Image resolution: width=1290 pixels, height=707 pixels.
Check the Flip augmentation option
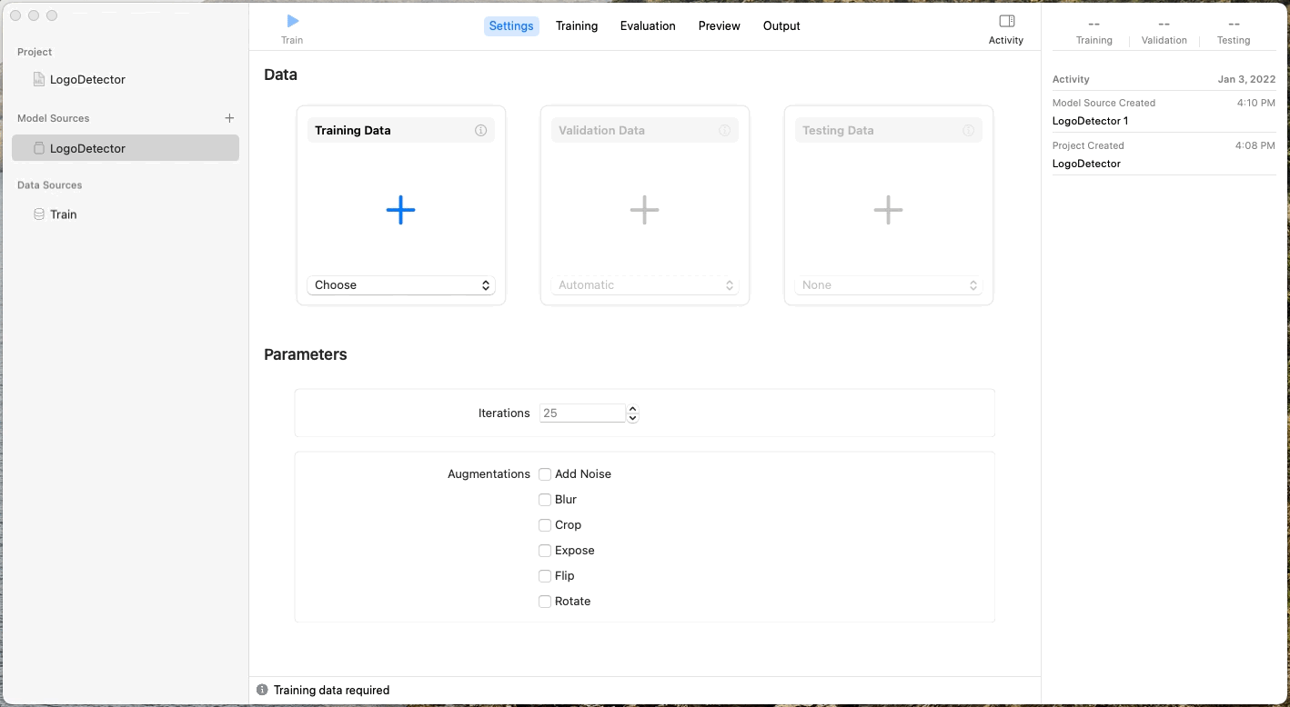(x=545, y=576)
